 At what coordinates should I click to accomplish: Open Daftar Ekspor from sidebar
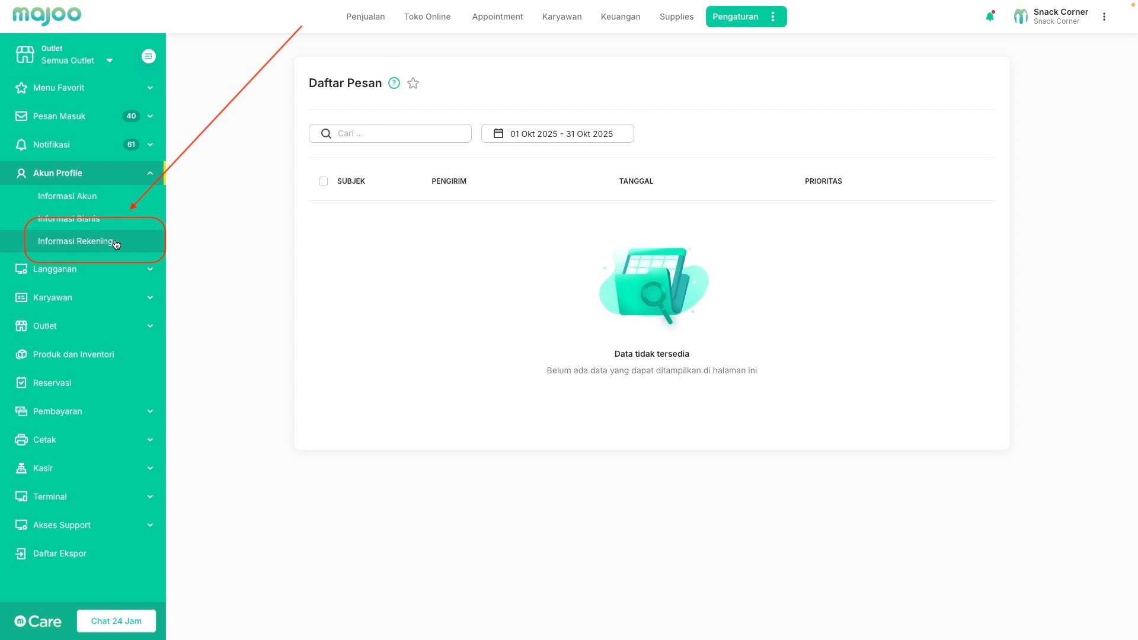59,553
